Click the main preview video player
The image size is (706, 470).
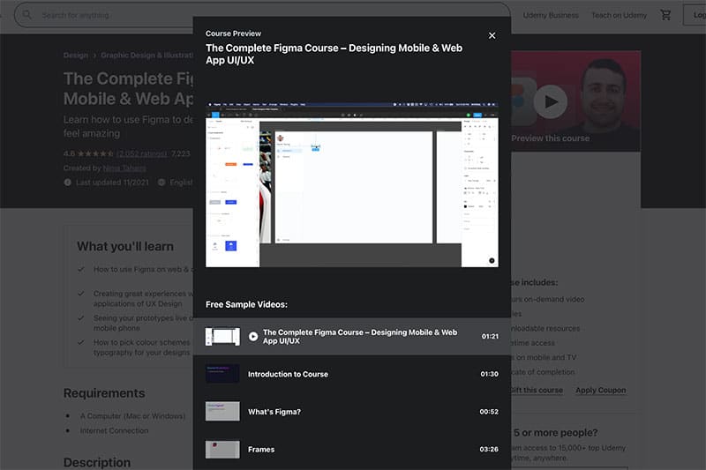352,185
